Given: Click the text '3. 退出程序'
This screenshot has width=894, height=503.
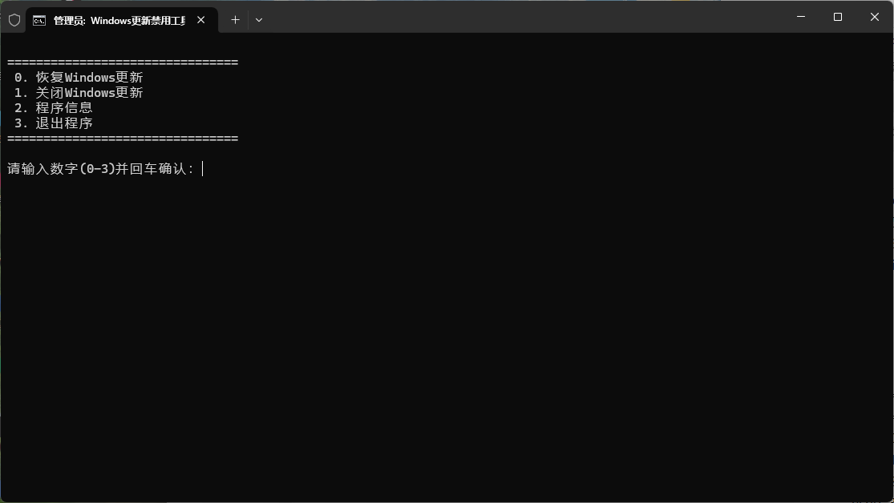Looking at the screenshot, I should click(54, 123).
